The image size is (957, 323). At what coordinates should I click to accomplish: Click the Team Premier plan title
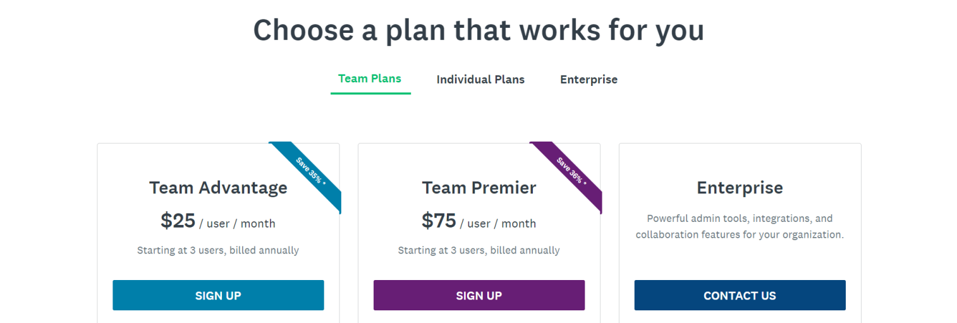pos(479,188)
